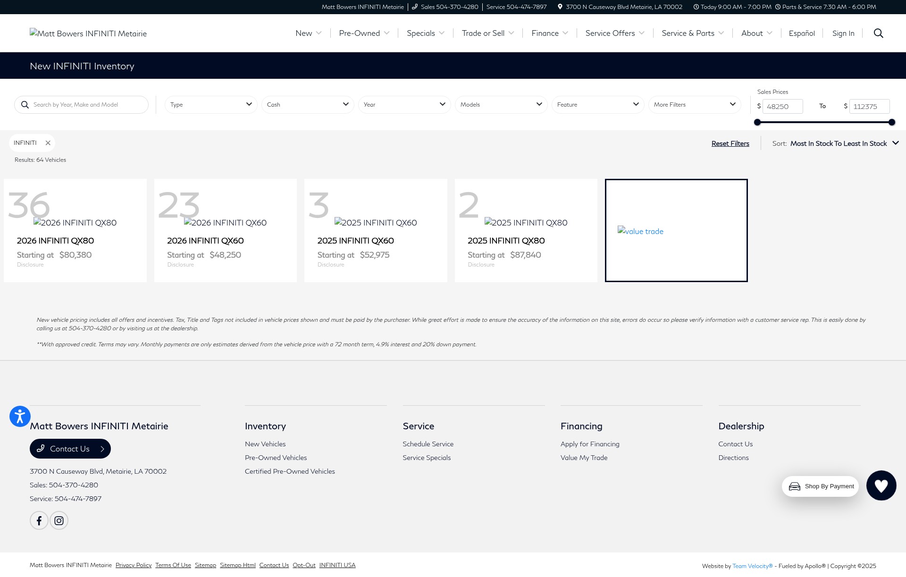906x577 pixels.
Task: Open the Pre-Owned menu
Action: 364,33
